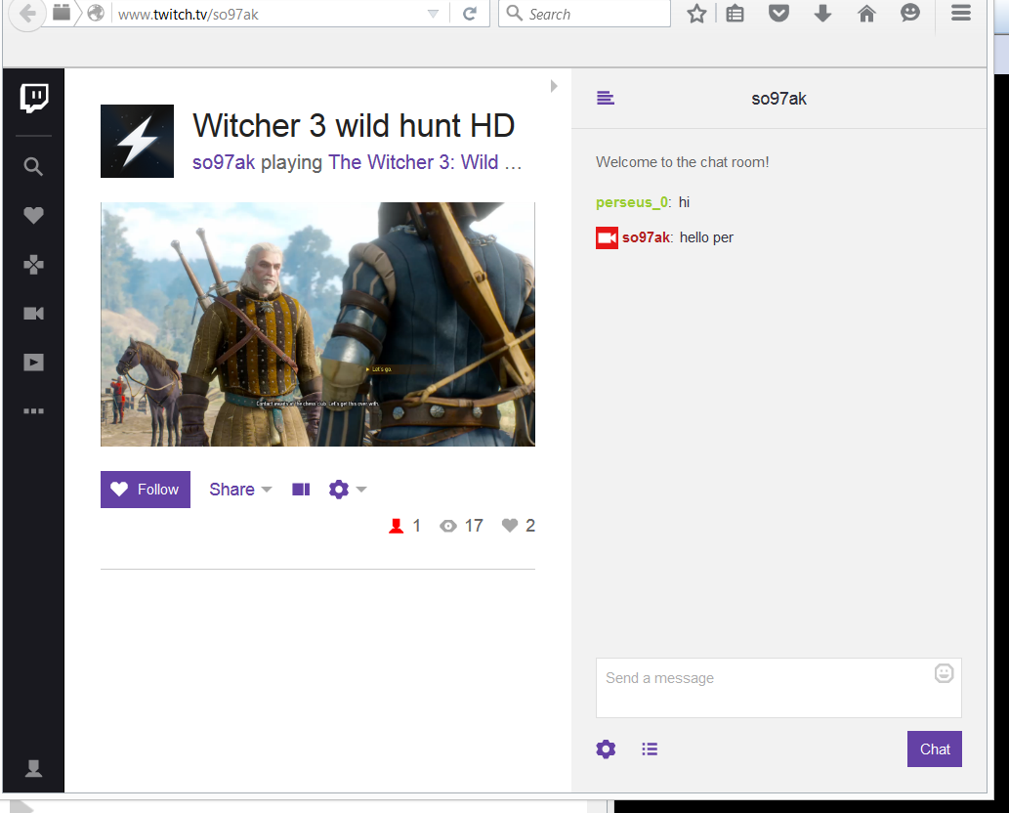Open the downloads arrow icon
The width and height of the screenshot is (1009, 813).
pyautogui.click(x=823, y=14)
